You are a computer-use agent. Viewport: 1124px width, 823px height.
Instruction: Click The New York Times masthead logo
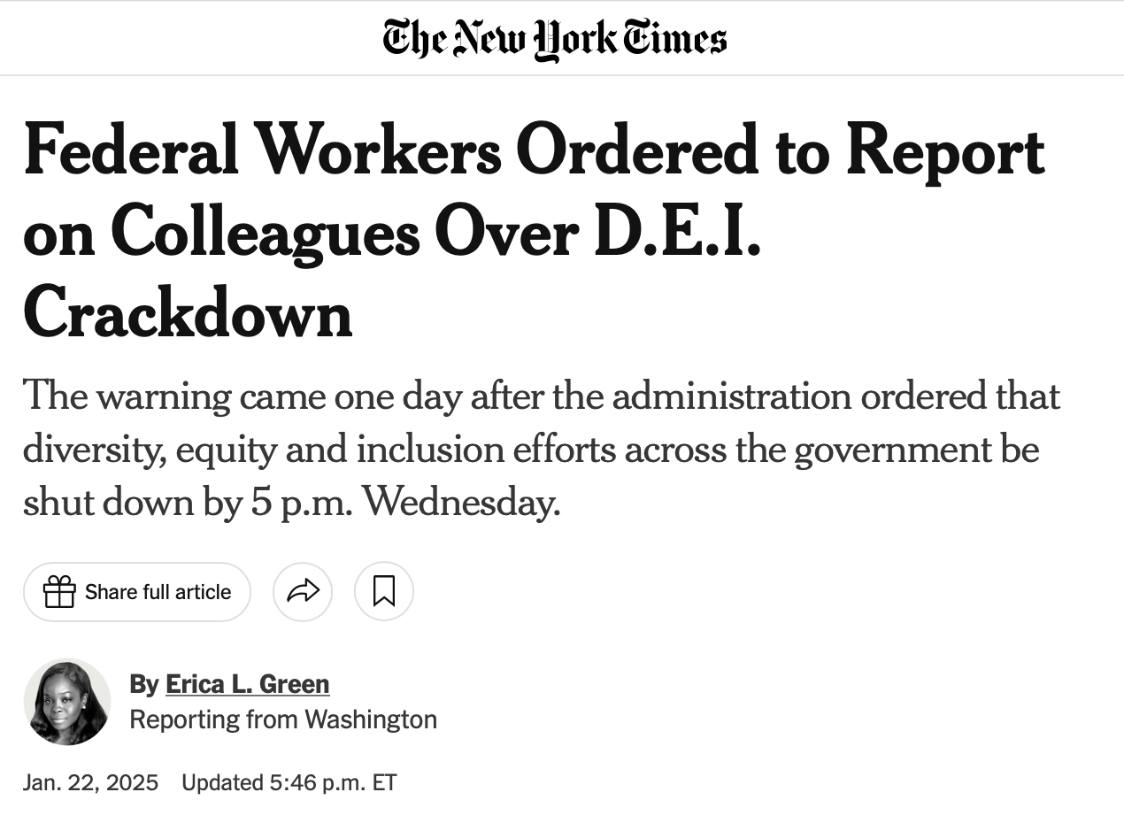point(555,40)
